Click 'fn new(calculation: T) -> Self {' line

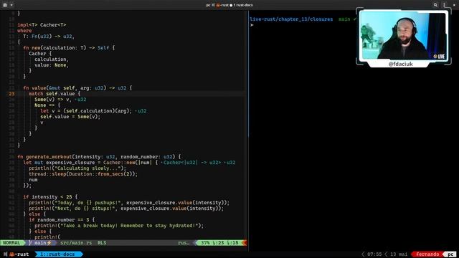[x=69, y=48]
